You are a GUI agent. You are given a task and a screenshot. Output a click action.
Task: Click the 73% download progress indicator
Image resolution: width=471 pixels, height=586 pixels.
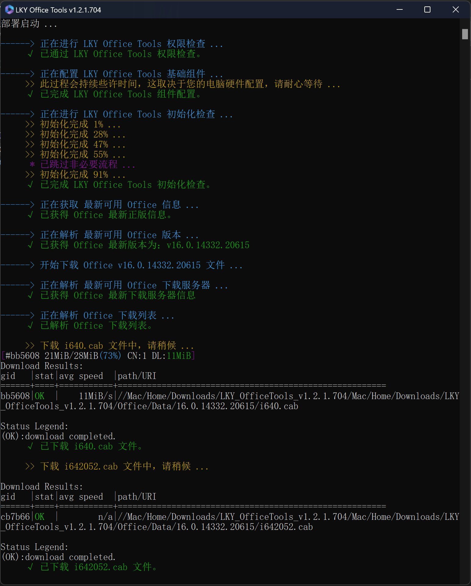click(x=110, y=356)
